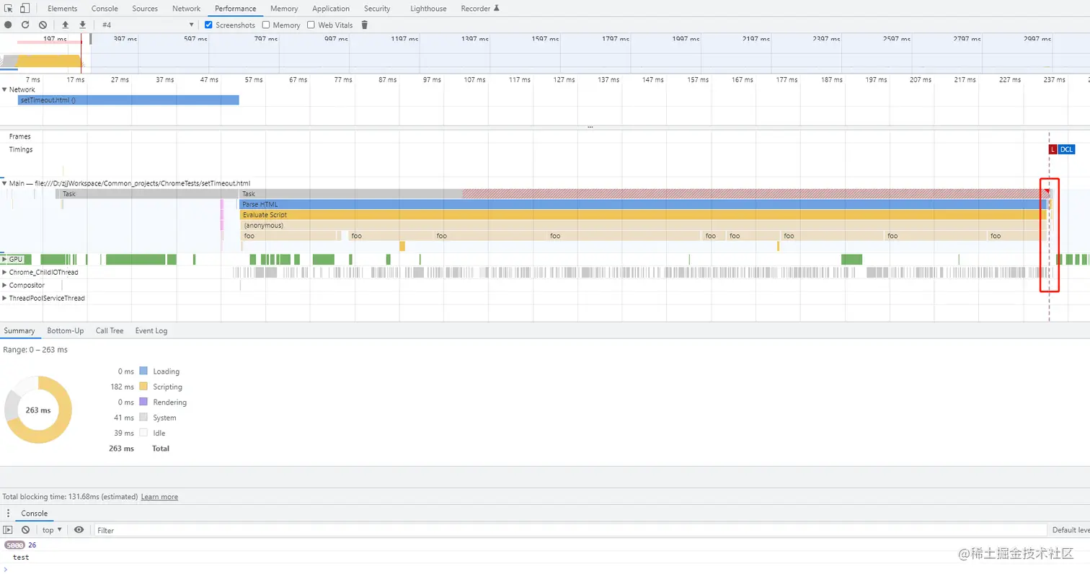The height and width of the screenshot is (577, 1090).
Task: Open the Security tab
Action: pos(377,9)
